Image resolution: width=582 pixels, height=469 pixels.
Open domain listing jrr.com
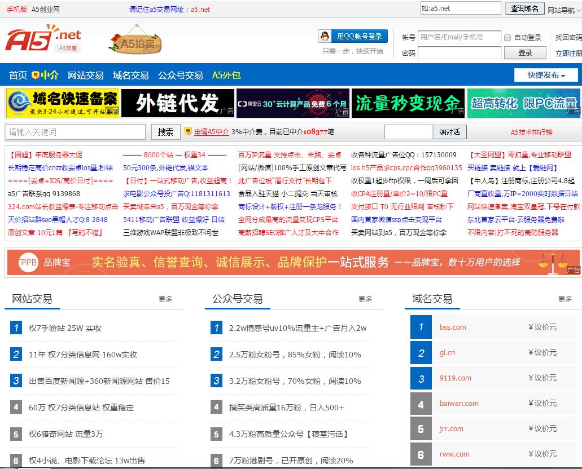pos(451,428)
